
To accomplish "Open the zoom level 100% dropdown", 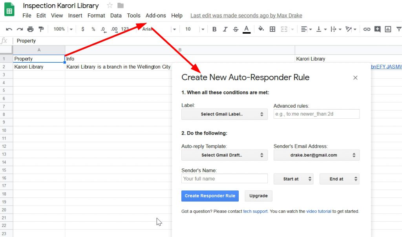I will point(63,29).
